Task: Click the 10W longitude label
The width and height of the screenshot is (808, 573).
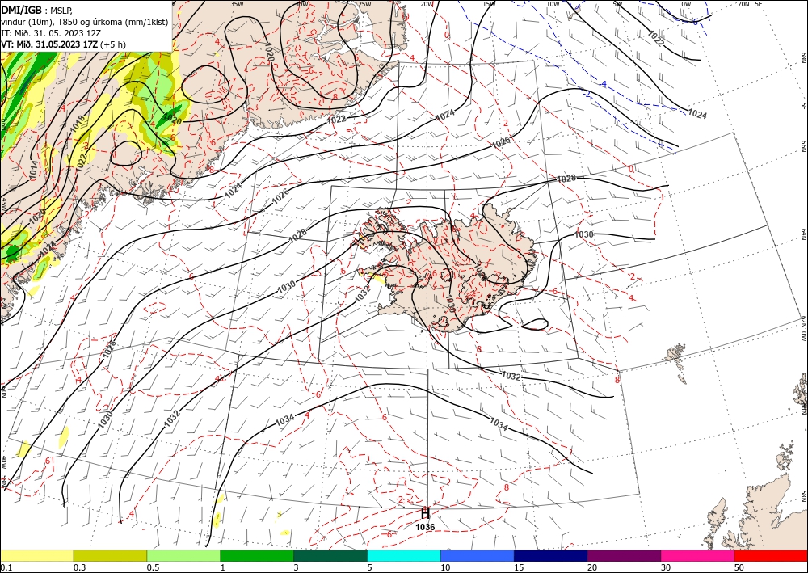Action: (x=553, y=4)
